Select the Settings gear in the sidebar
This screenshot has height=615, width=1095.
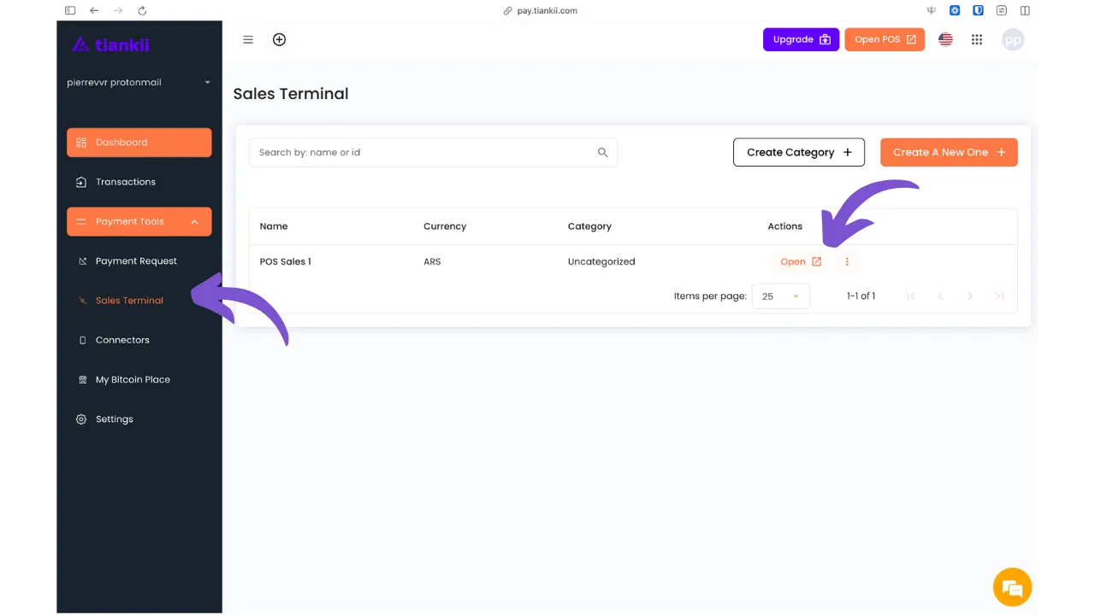[x=114, y=419]
